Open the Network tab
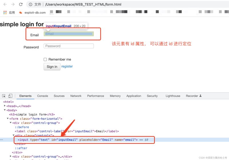This screenshot has height=160, width=229. (x=76, y=96)
